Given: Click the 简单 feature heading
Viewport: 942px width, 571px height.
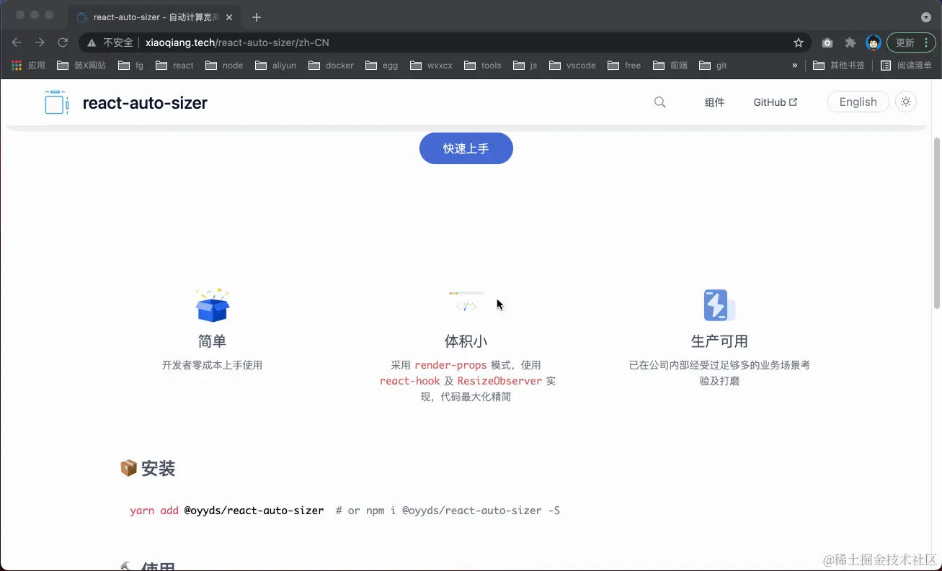Looking at the screenshot, I should pyautogui.click(x=212, y=341).
